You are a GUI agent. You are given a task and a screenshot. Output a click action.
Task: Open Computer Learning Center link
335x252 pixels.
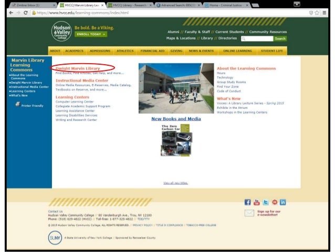(x=75, y=102)
